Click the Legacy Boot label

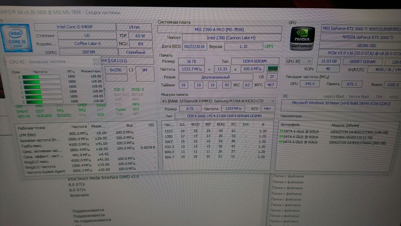[x=333, y=96]
